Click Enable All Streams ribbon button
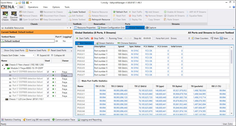The width and height of the screenshot is (236, 126). point(174,12)
